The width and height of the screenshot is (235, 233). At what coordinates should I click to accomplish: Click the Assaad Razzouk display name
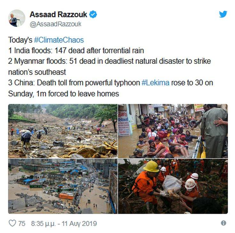58,14
